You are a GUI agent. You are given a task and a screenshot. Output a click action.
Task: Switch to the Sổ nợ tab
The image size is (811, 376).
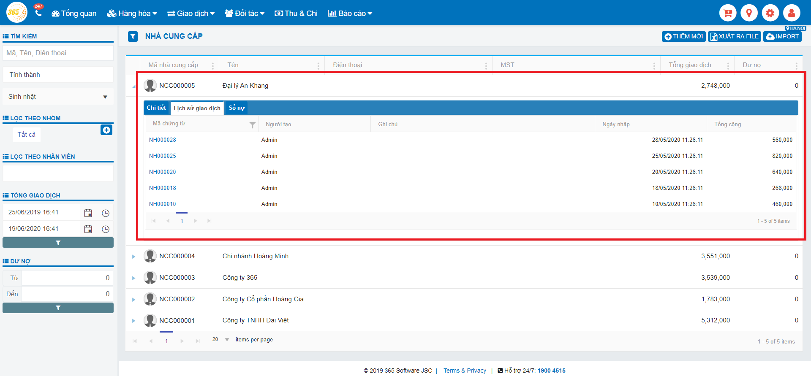click(237, 108)
